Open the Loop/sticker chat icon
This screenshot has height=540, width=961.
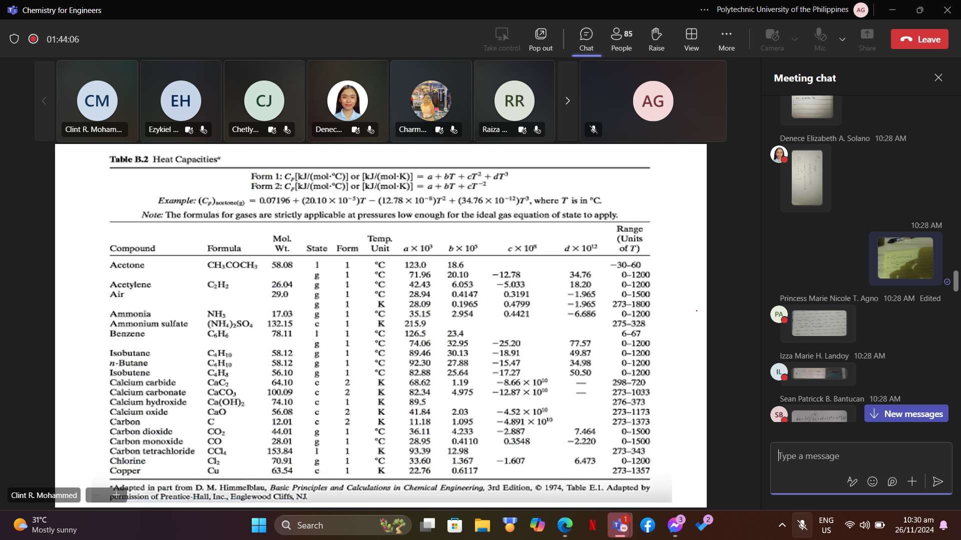click(892, 481)
